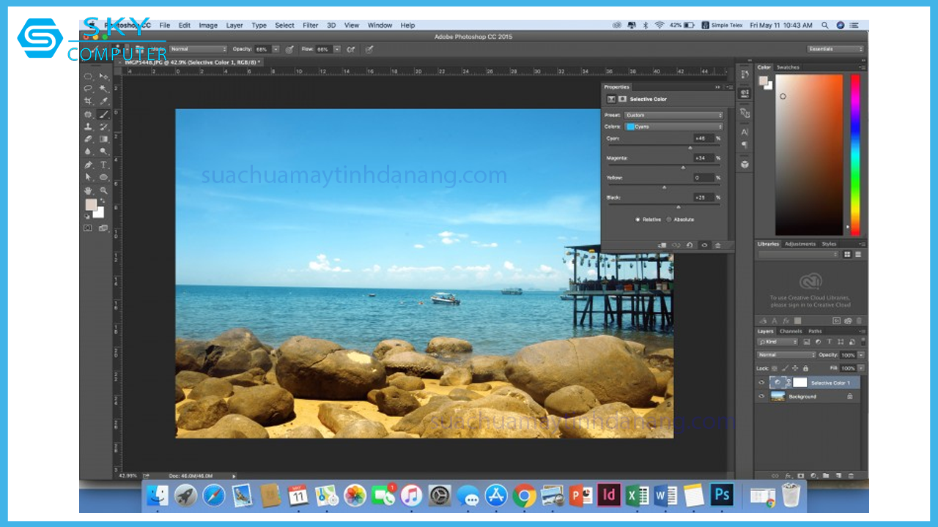Open the layer blend mode Normal dropdown

[x=786, y=355]
